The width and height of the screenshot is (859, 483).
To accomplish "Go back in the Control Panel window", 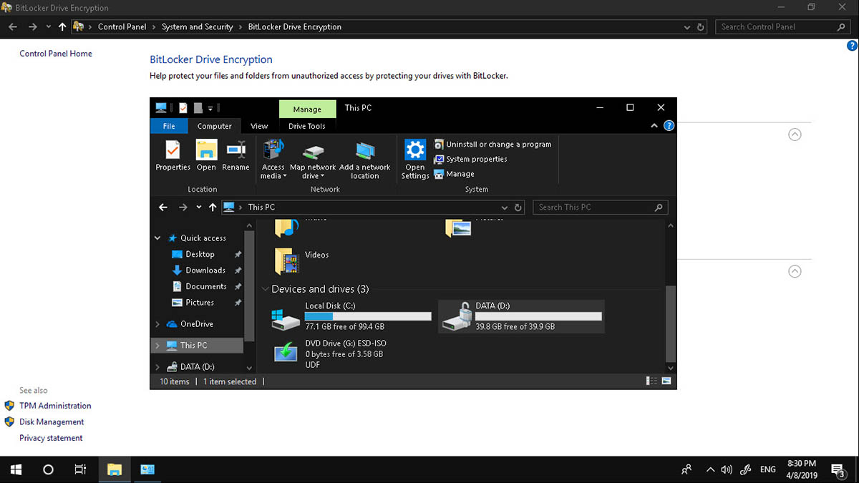I will pos(13,27).
